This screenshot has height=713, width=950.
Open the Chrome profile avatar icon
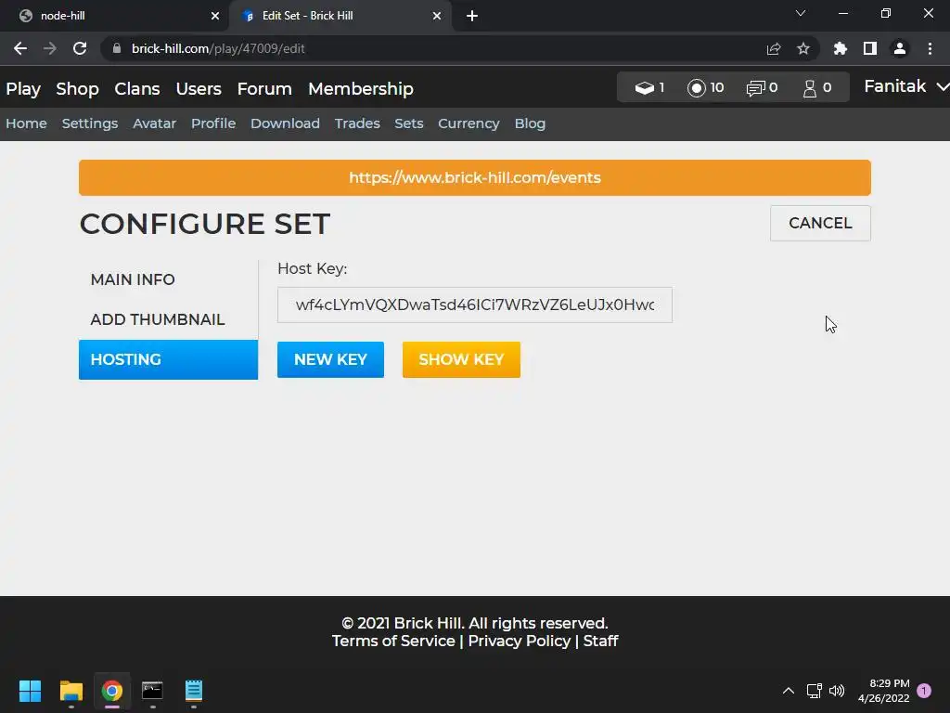900,48
